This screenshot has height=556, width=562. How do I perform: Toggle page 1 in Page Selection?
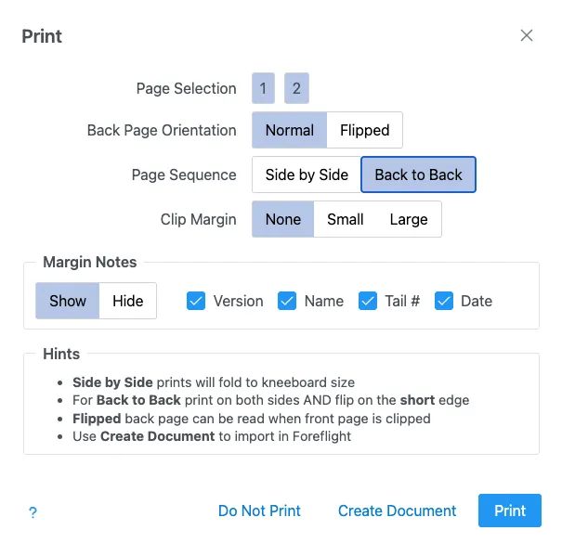click(x=263, y=89)
